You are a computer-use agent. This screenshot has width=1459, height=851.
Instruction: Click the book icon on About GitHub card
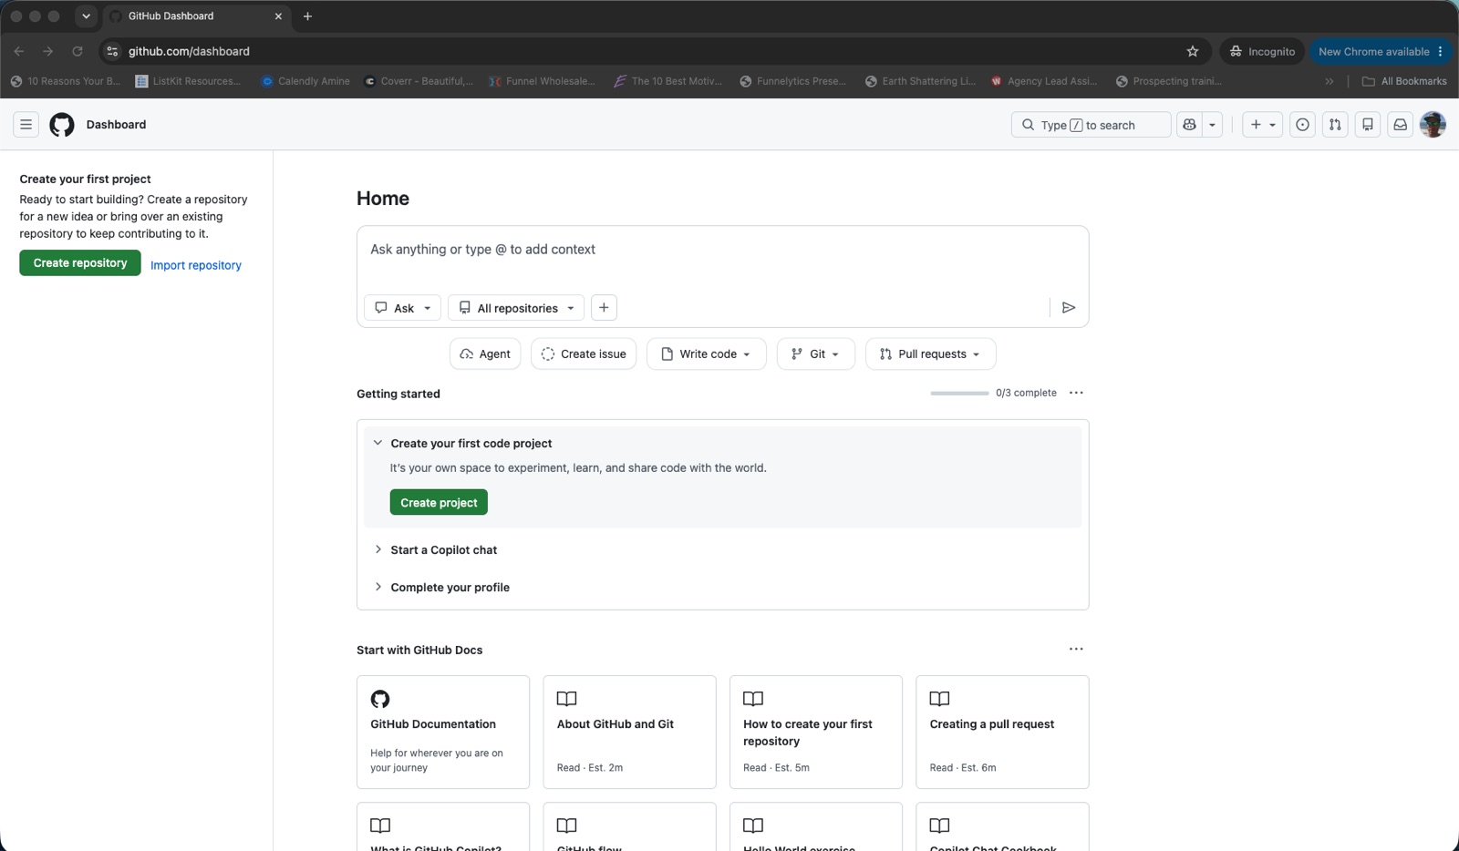pyautogui.click(x=567, y=699)
